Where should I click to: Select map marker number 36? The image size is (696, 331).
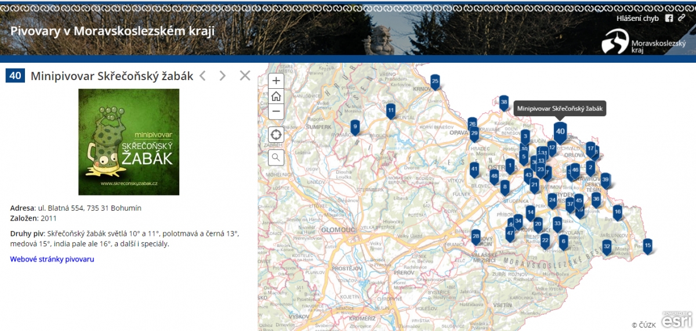[x=596, y=199]
